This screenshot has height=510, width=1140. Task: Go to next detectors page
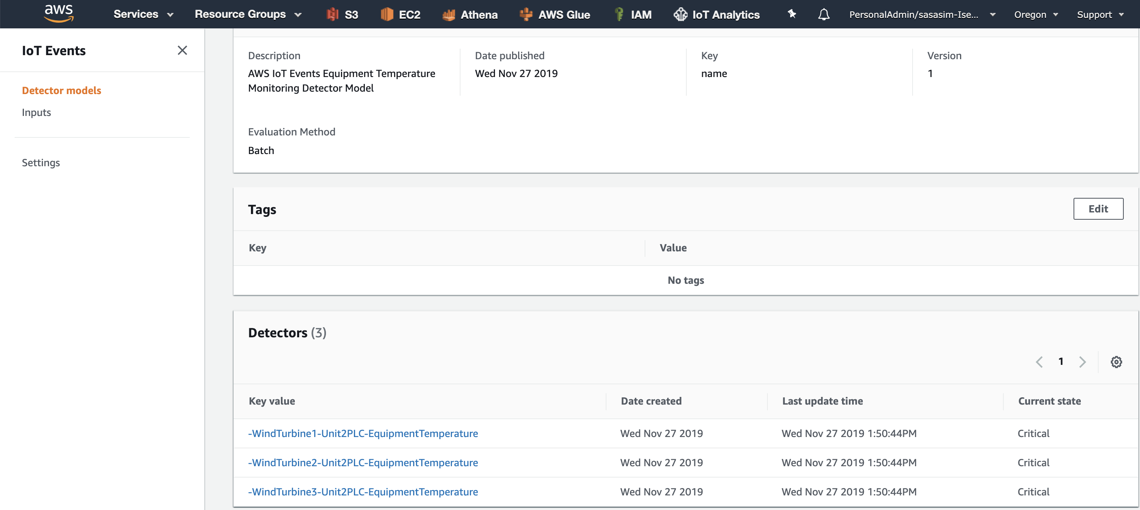coord(1082,362)
